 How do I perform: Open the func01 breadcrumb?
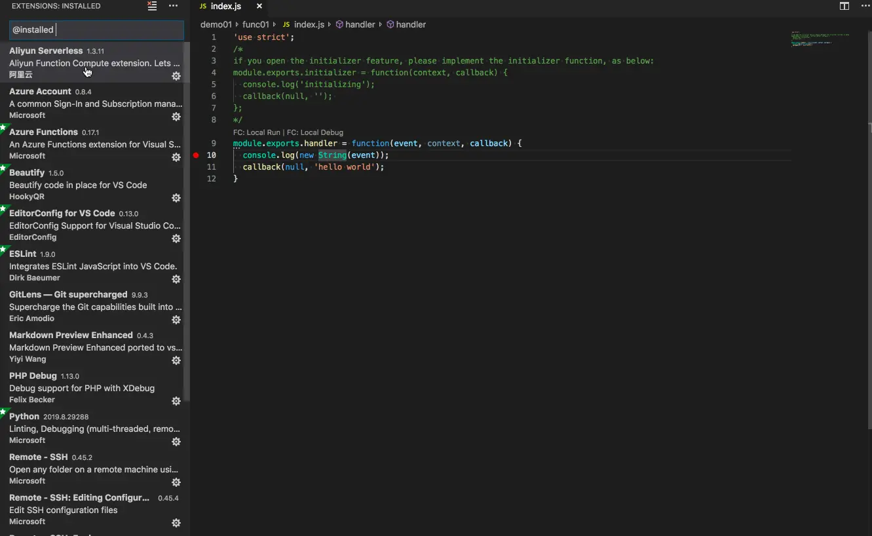[256, 24]
